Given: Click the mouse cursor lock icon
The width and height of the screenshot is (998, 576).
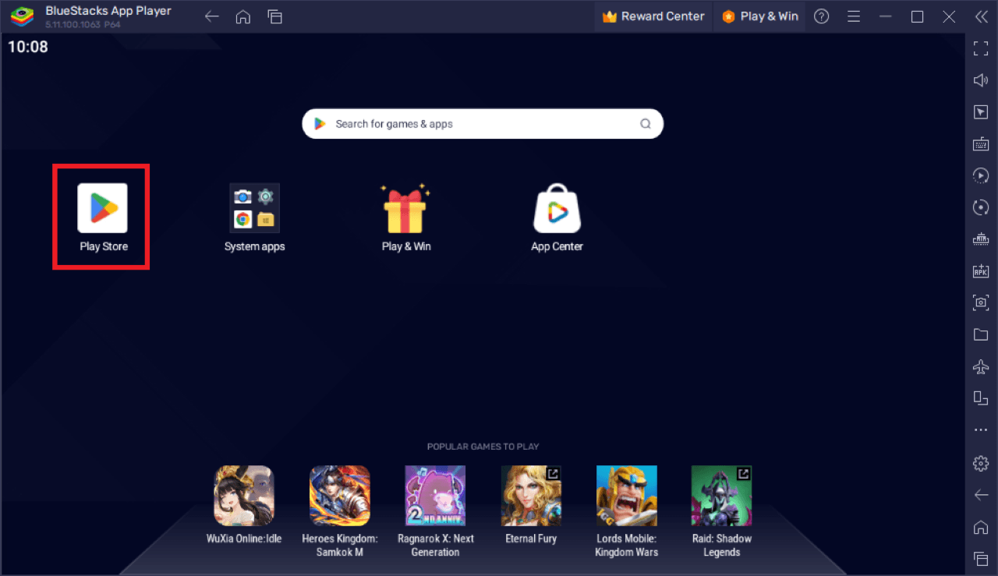Looking at the screenshot, I should tap(981, 112).
